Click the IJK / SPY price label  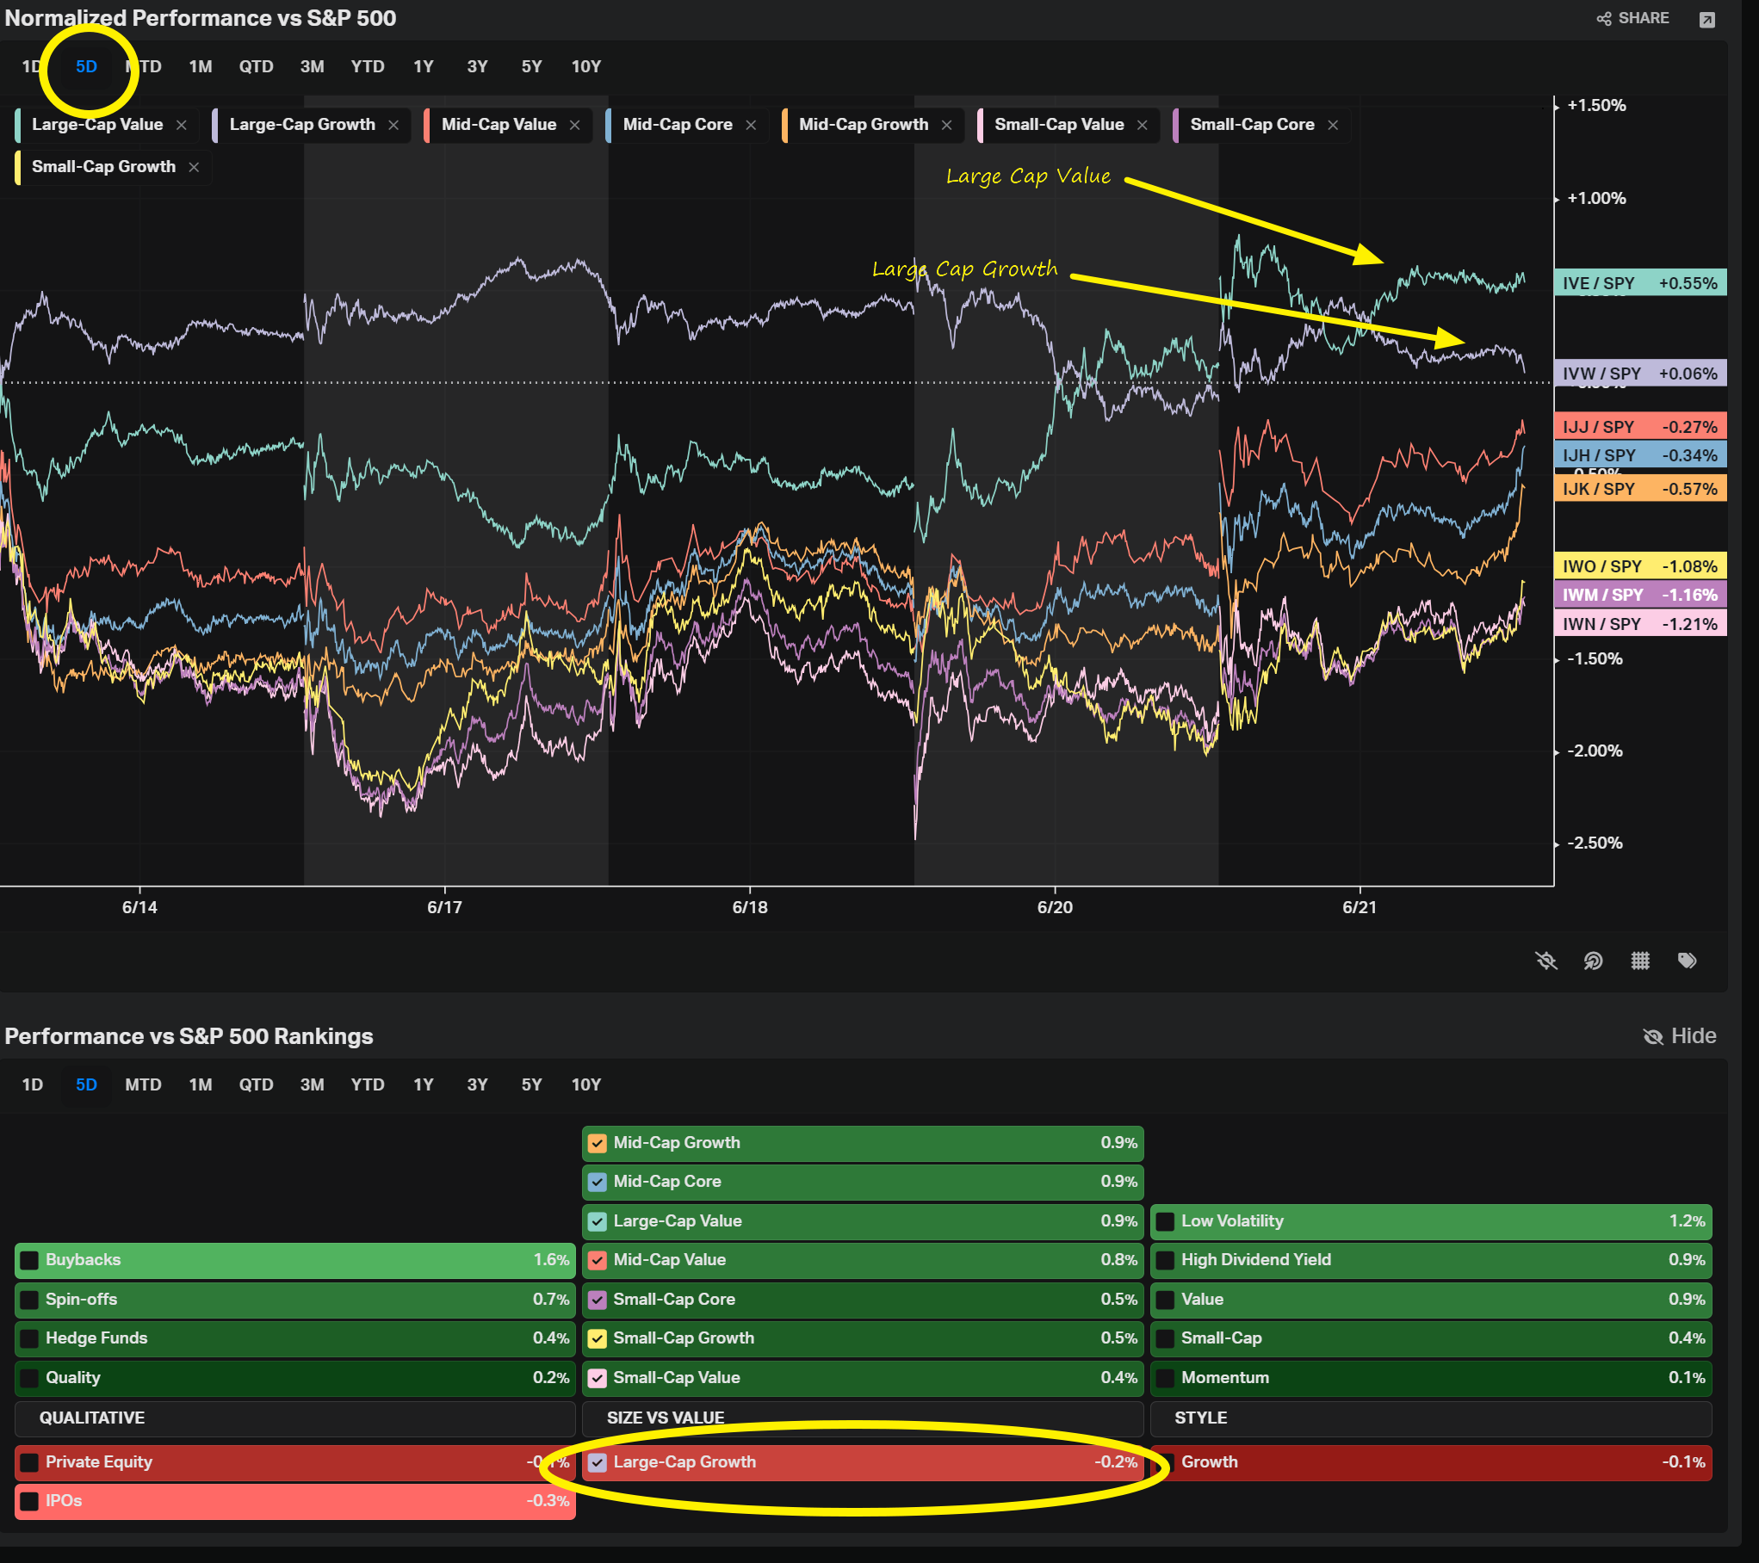point(1640,489)
